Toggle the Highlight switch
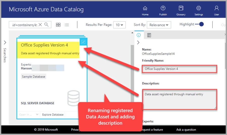 pyautogui.click(x=199, y=24)
